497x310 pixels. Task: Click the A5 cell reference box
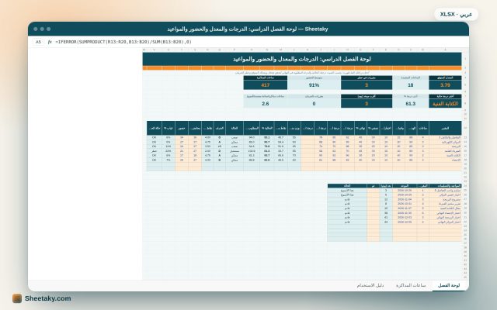[38, 42]
